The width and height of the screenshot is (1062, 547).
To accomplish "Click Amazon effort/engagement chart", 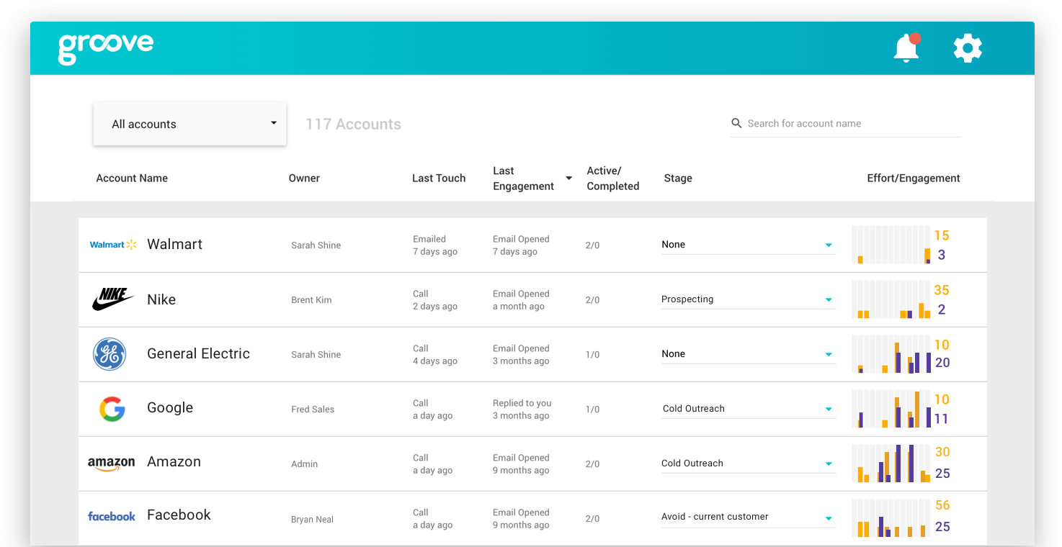I will (891, 464).
